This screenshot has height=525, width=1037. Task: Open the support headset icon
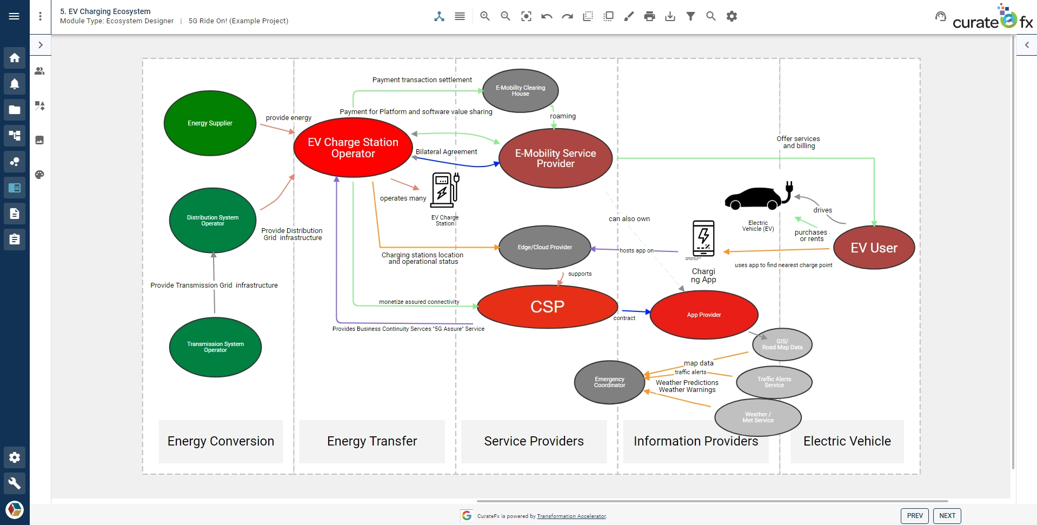pyautogui.click(x=941, y=16)
